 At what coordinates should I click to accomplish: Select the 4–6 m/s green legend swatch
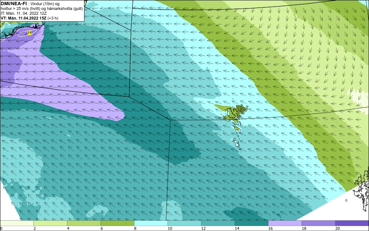[84, 223]
